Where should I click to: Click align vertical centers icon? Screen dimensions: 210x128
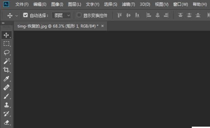pos(128,15)
